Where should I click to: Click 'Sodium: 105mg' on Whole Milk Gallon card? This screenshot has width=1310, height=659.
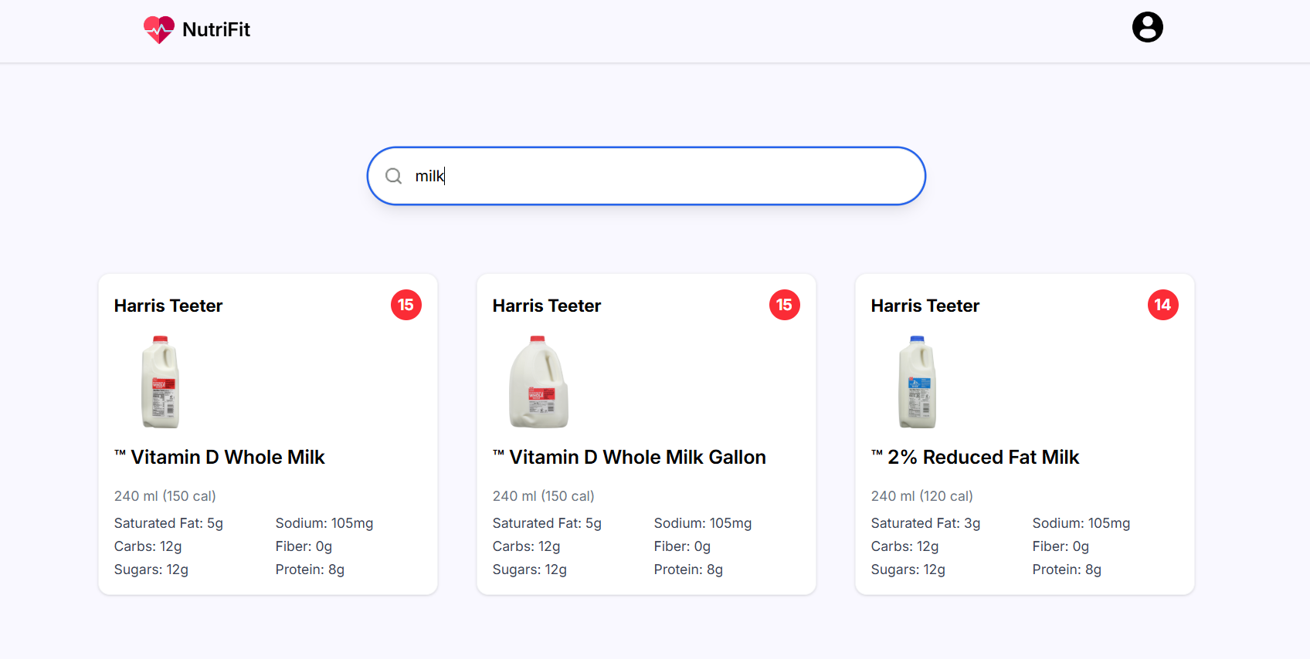click(703, 523)
